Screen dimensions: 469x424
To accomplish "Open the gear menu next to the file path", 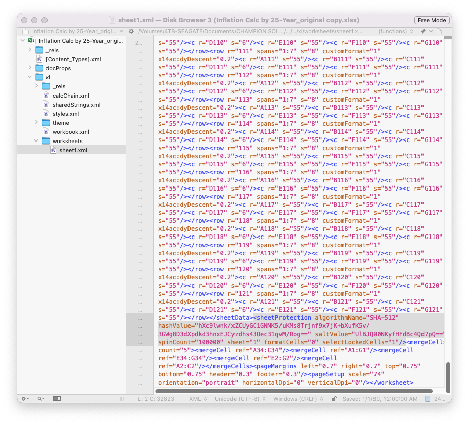I will (131, 31).
